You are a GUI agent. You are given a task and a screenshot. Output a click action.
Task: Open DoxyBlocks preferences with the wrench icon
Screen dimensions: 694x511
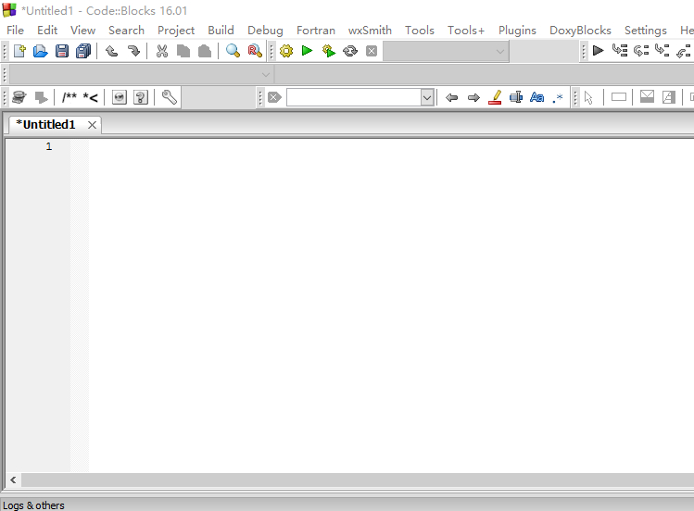[169, 97]
